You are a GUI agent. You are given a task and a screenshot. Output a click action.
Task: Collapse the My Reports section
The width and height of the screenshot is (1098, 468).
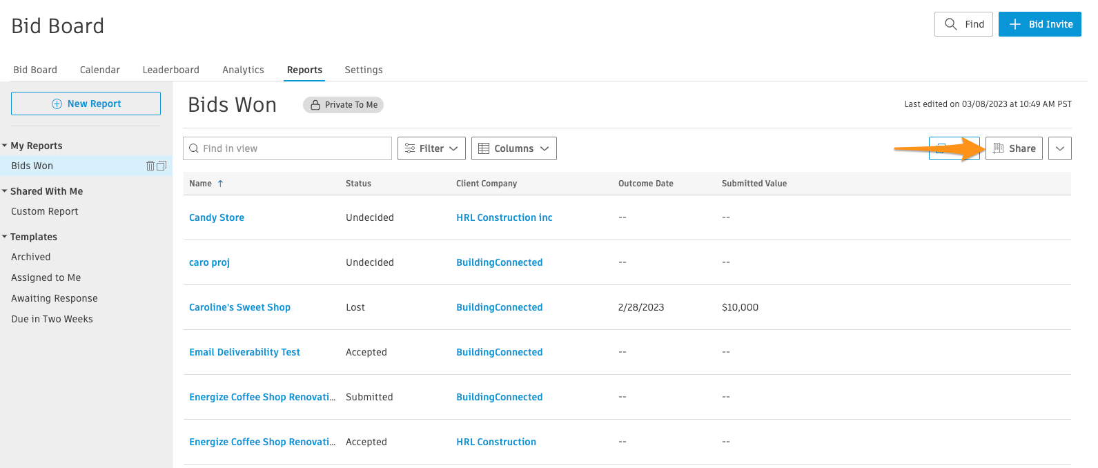5,146
